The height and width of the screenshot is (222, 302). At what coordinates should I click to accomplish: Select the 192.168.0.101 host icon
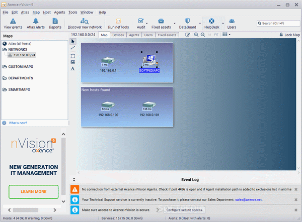pos(149,105)
